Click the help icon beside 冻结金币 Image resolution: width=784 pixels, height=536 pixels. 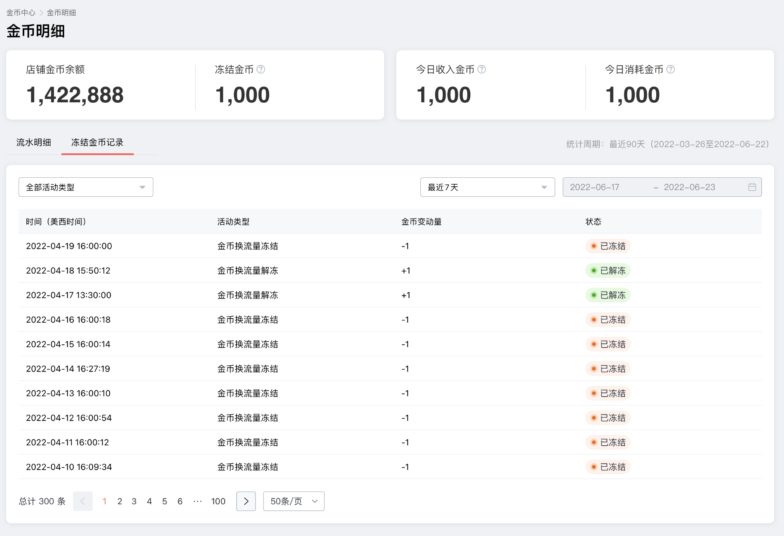(261, 69)
